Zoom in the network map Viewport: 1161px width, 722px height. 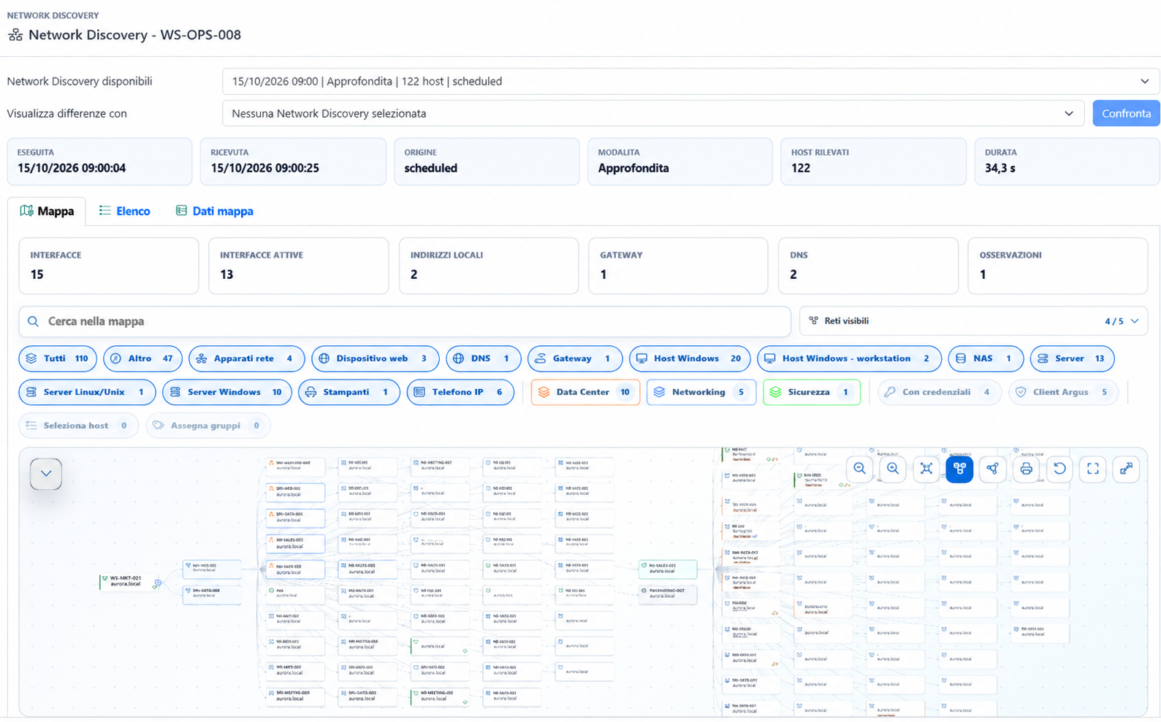(893, 469)
